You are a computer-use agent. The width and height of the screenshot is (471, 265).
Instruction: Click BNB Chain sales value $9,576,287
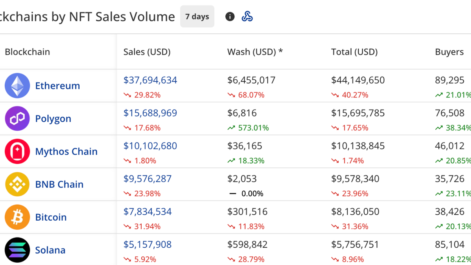[x=148, y=179]
